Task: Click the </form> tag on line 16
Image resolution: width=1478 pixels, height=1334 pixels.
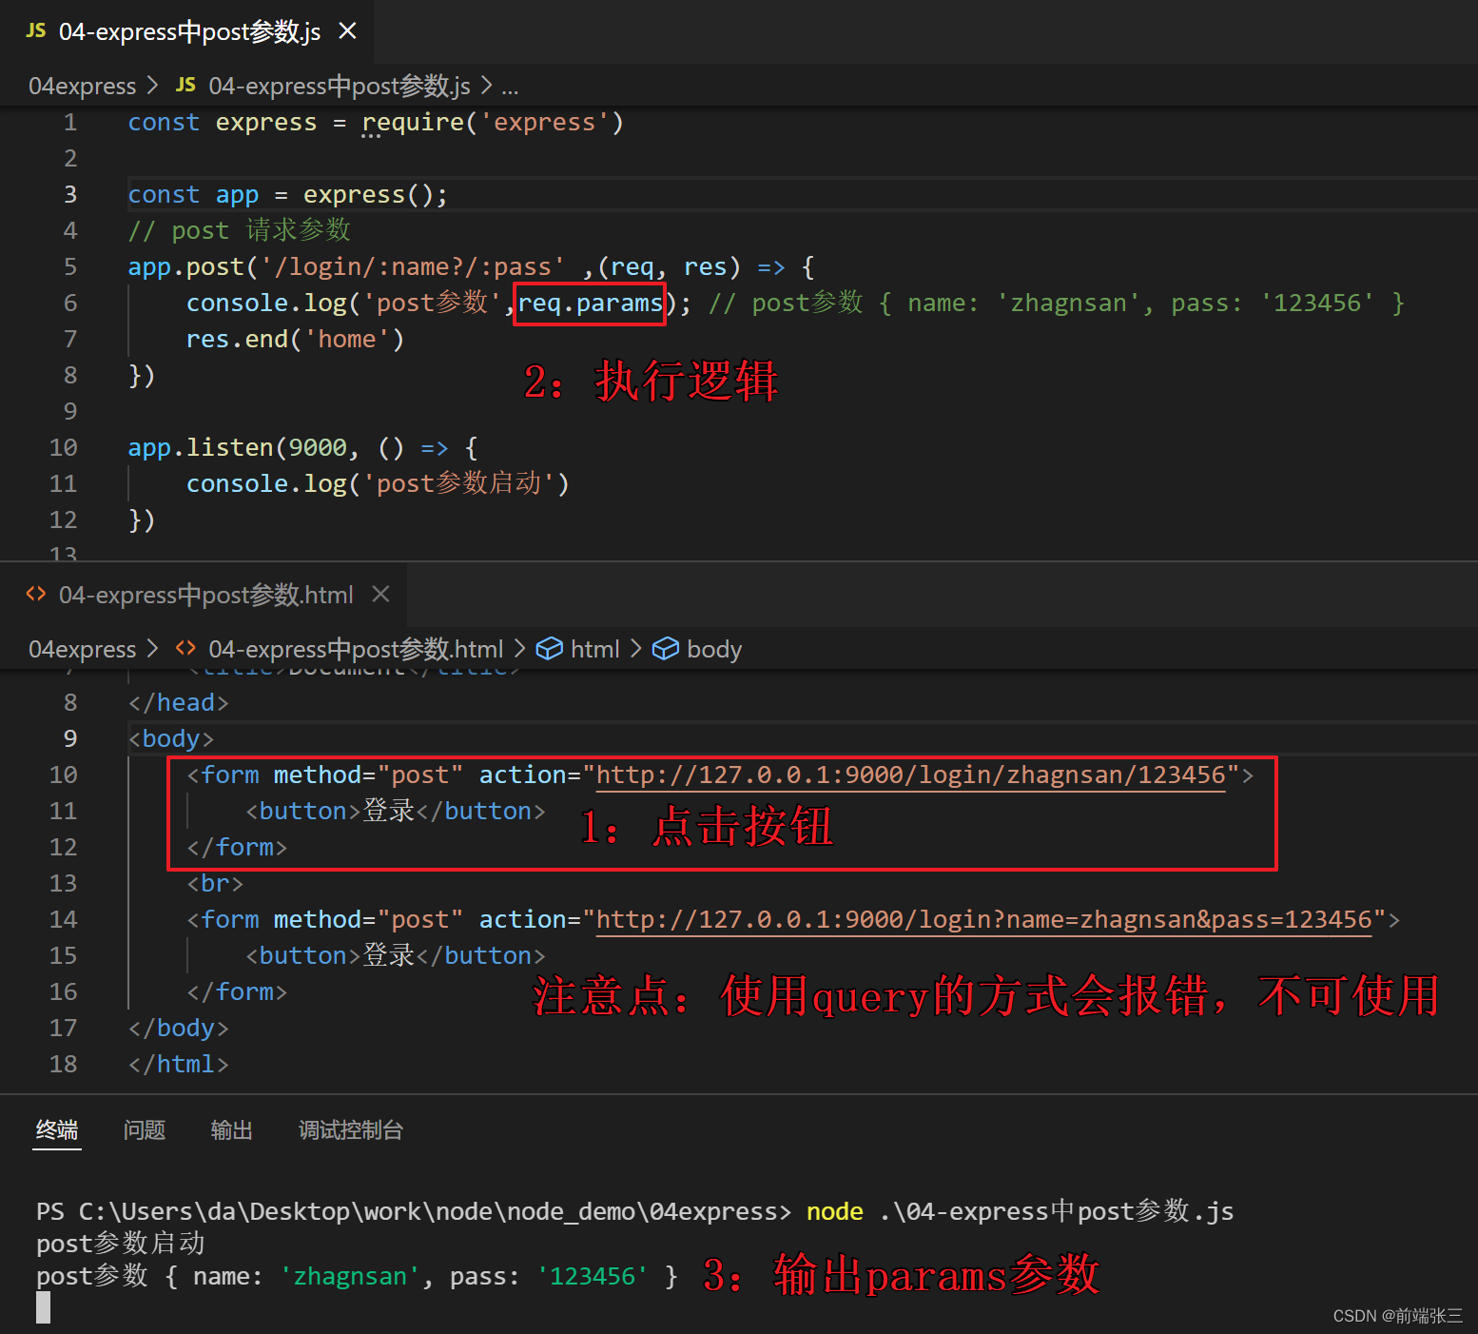Action: coord(237,992)
